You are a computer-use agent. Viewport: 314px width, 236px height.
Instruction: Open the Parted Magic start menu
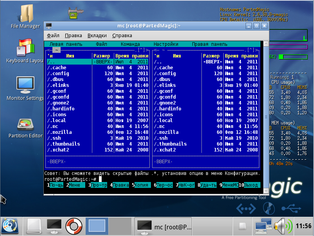pyautogui.click(x=11, y=226)
